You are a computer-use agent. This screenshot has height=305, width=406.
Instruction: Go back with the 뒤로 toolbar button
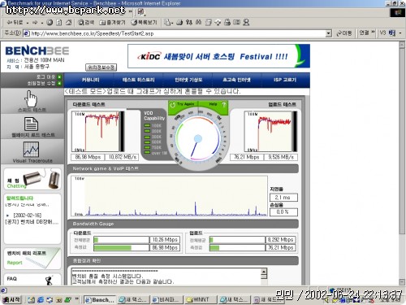(15, 23)
